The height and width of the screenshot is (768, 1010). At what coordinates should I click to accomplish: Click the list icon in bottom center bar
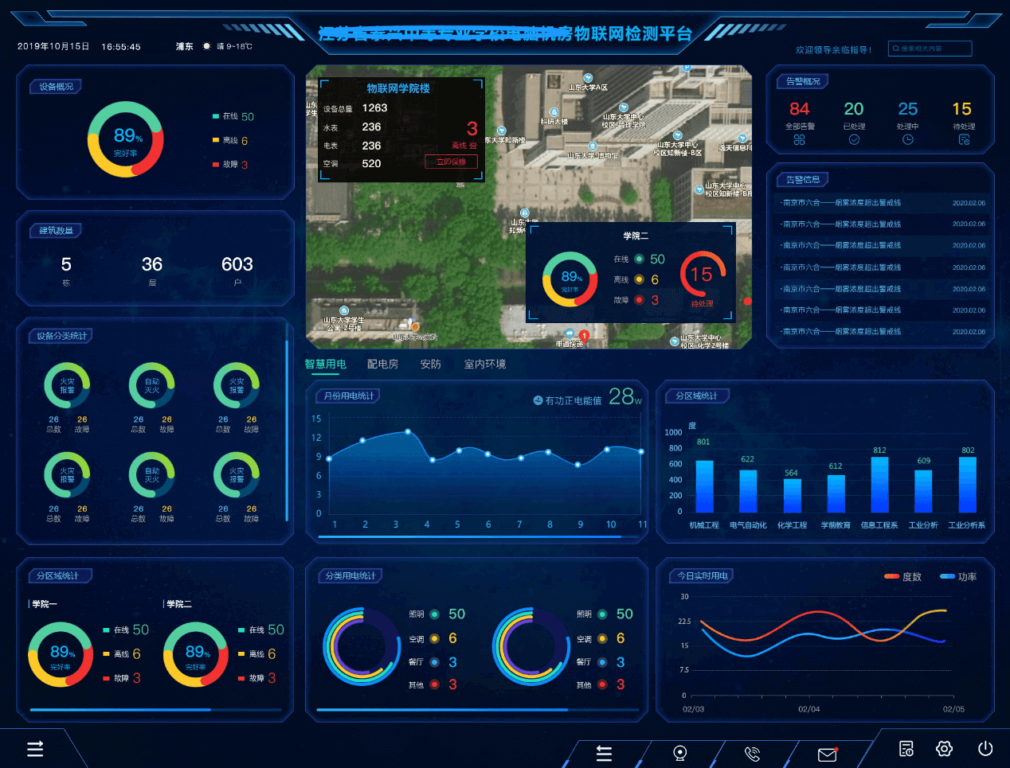pyautogui.click(x=605, y=753)
